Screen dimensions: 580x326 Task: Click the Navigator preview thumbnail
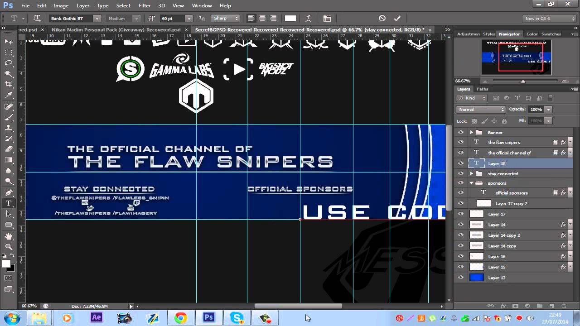coord(516,57)
